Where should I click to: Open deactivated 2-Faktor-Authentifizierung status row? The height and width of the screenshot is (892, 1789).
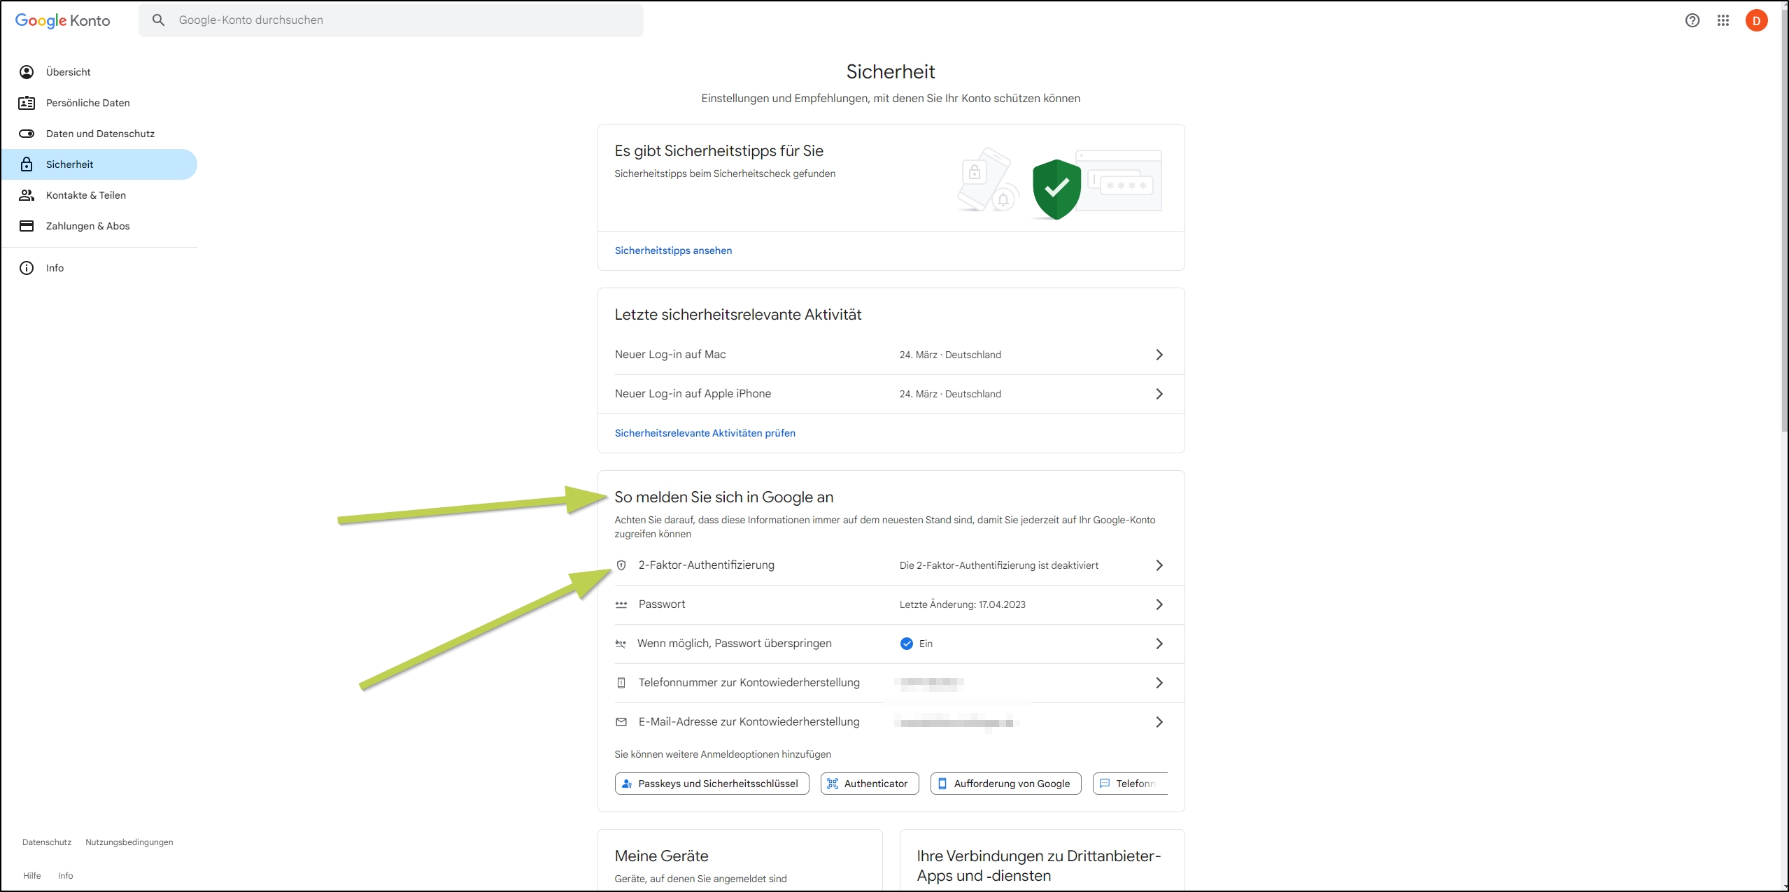coord(998,565)
